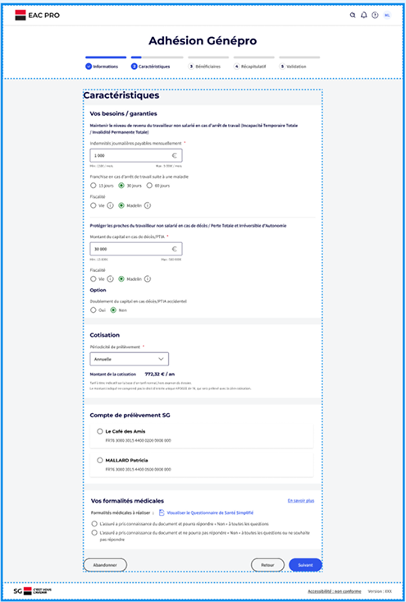Open the Périodicité de prélèvement dropdown
The image size is (406, 602).
(x=130, y=360)
